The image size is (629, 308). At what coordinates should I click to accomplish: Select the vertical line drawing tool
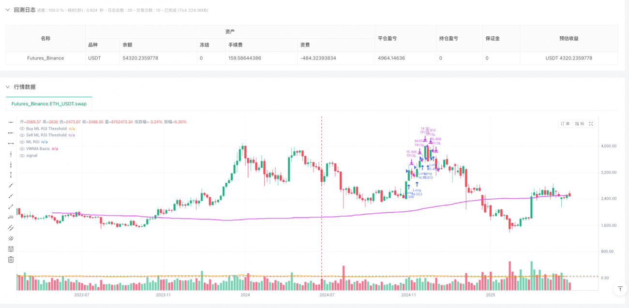11,154
